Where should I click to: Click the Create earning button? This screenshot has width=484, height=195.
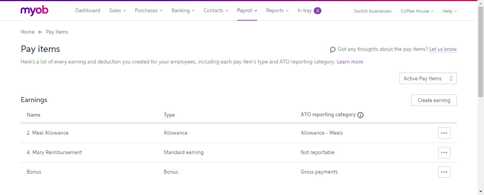[x=433, y=100]
